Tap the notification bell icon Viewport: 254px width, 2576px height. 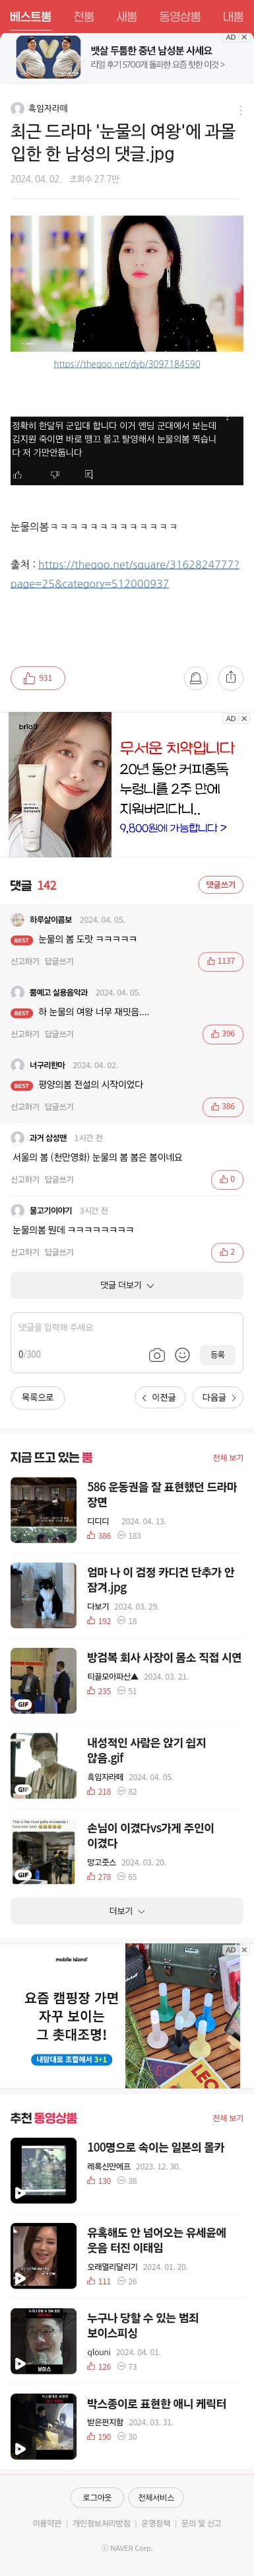coord(195,677)
